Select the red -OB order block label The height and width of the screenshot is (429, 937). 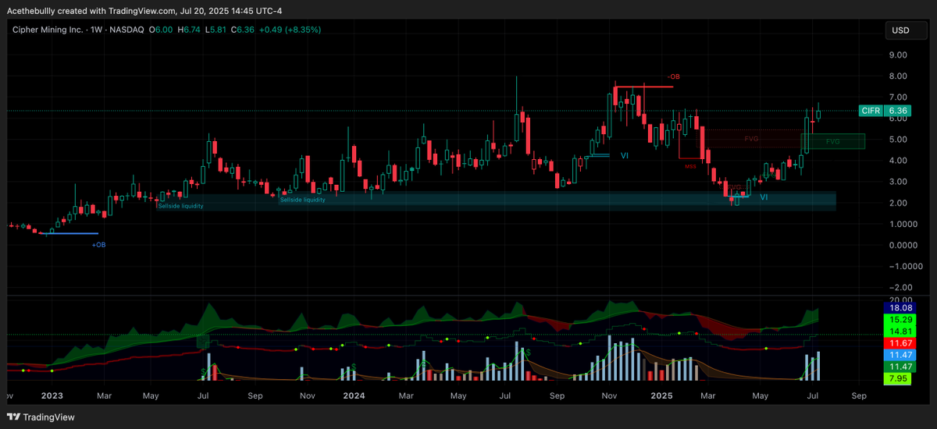point(674,76)
